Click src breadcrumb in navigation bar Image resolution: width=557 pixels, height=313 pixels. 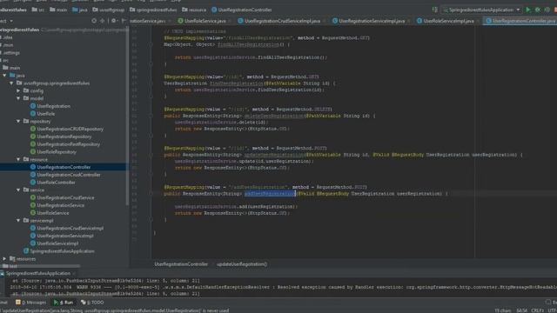pyautogui.click(x=38, y=10)
